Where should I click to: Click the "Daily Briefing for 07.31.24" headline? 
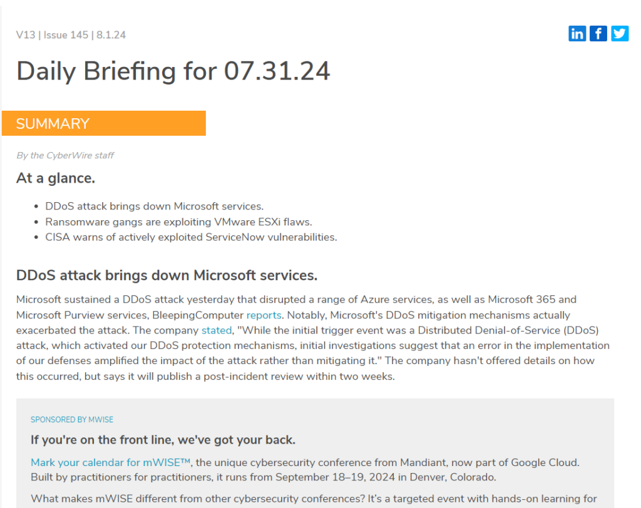[173, 71]
